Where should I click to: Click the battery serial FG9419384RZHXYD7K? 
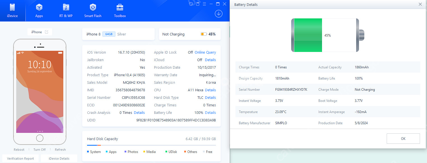(291, 90)
